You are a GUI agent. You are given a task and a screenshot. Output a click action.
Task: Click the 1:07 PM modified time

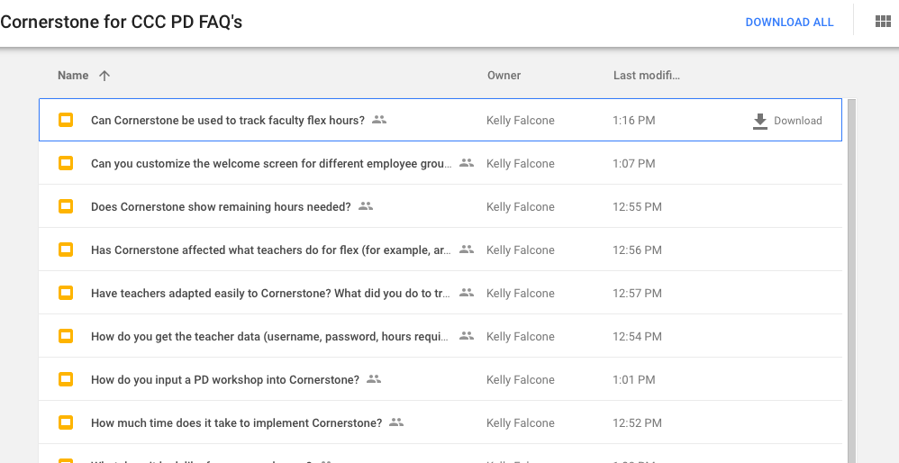click(x=634, y=163)
